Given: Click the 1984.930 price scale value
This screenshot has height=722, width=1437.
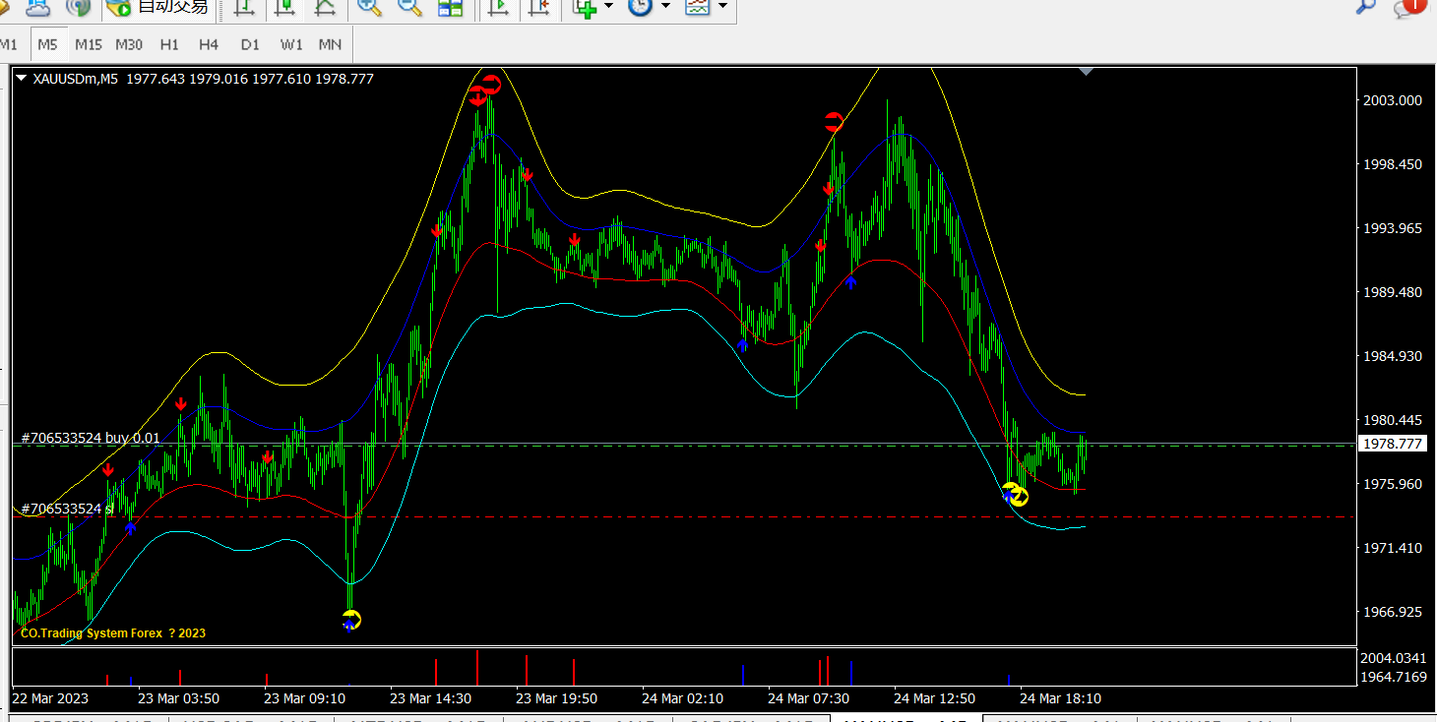Looking at the screenshot, I should [x=1392, y=356].
